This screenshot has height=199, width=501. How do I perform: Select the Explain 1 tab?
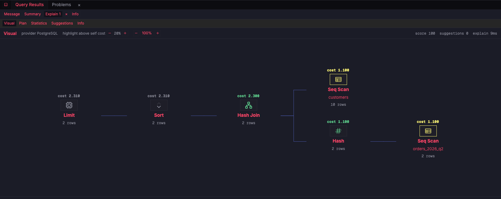coord(53,14)
